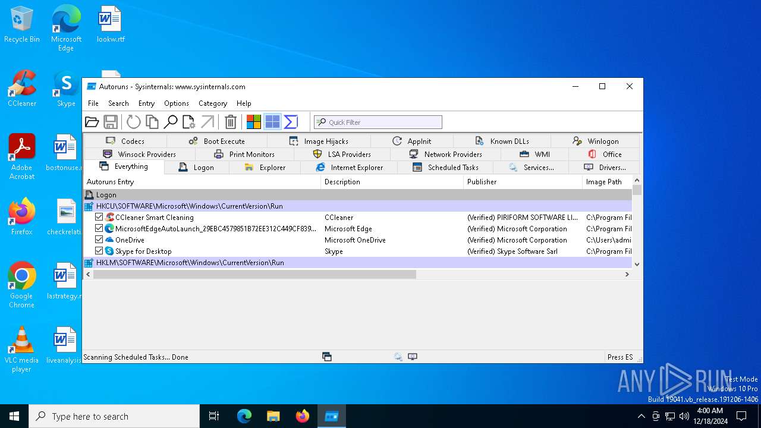Image resolution: width=761 pixels, height=428 pixels.
Task: Switch to the Services tab
Action: [531, 168]
